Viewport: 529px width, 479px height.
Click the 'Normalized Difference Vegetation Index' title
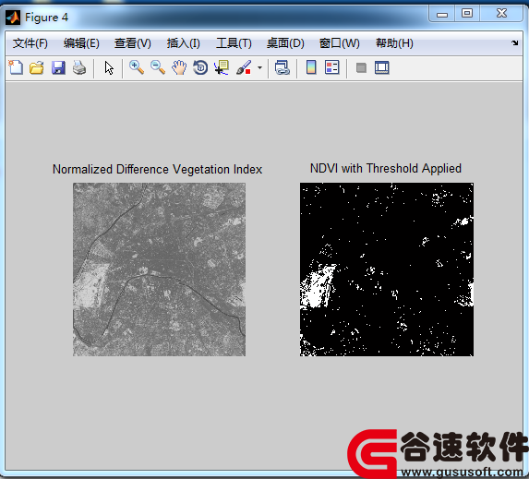coord(157,169)
